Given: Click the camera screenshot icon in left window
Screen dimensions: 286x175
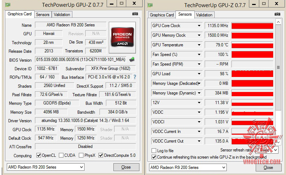Looking at the screenshot, I should pos(135,14).
